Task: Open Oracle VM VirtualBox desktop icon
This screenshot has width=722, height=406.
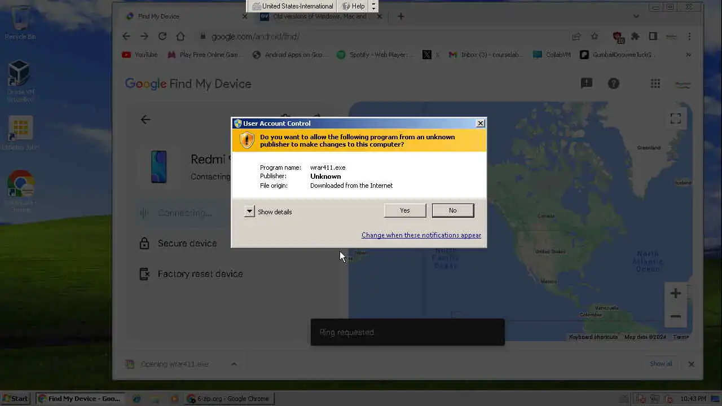Action: tap(20, 81)
